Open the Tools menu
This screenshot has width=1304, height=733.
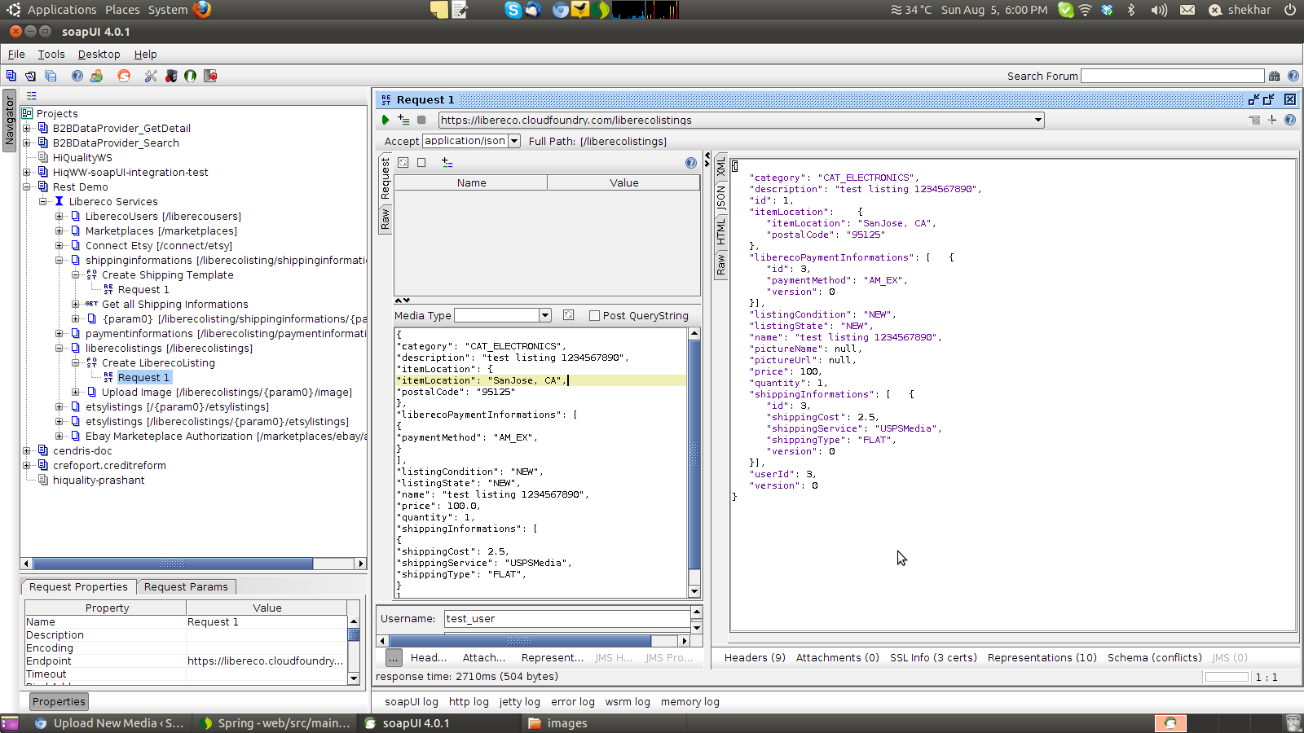51,55
